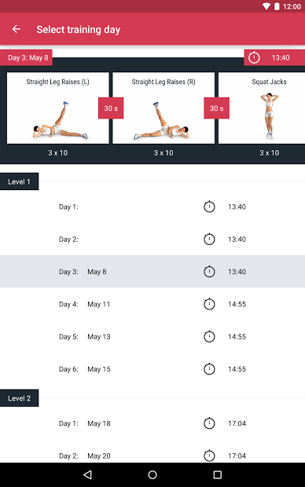Screen dimensions: 305x487
Task: Click the stopwatch icon for May 18 row
Action: [x=209, y=423]
